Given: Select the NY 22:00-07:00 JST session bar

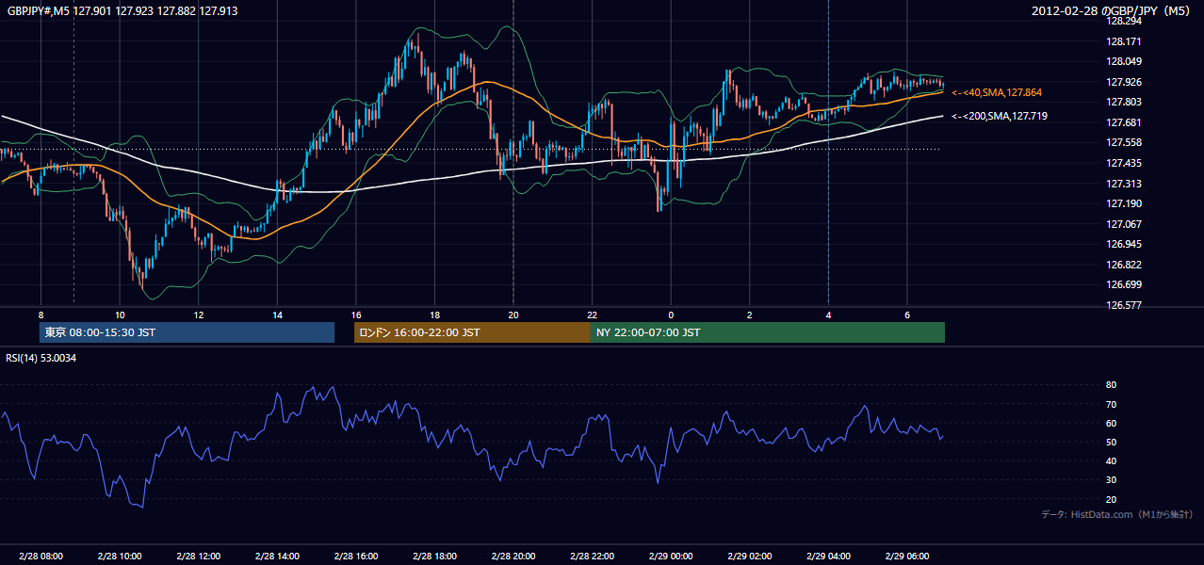Looking at the screenshot, I should [x=768, y=332].
